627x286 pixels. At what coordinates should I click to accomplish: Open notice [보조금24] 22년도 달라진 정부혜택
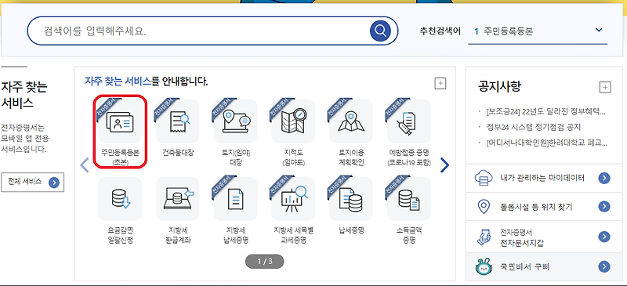click(x=545, y=111)
